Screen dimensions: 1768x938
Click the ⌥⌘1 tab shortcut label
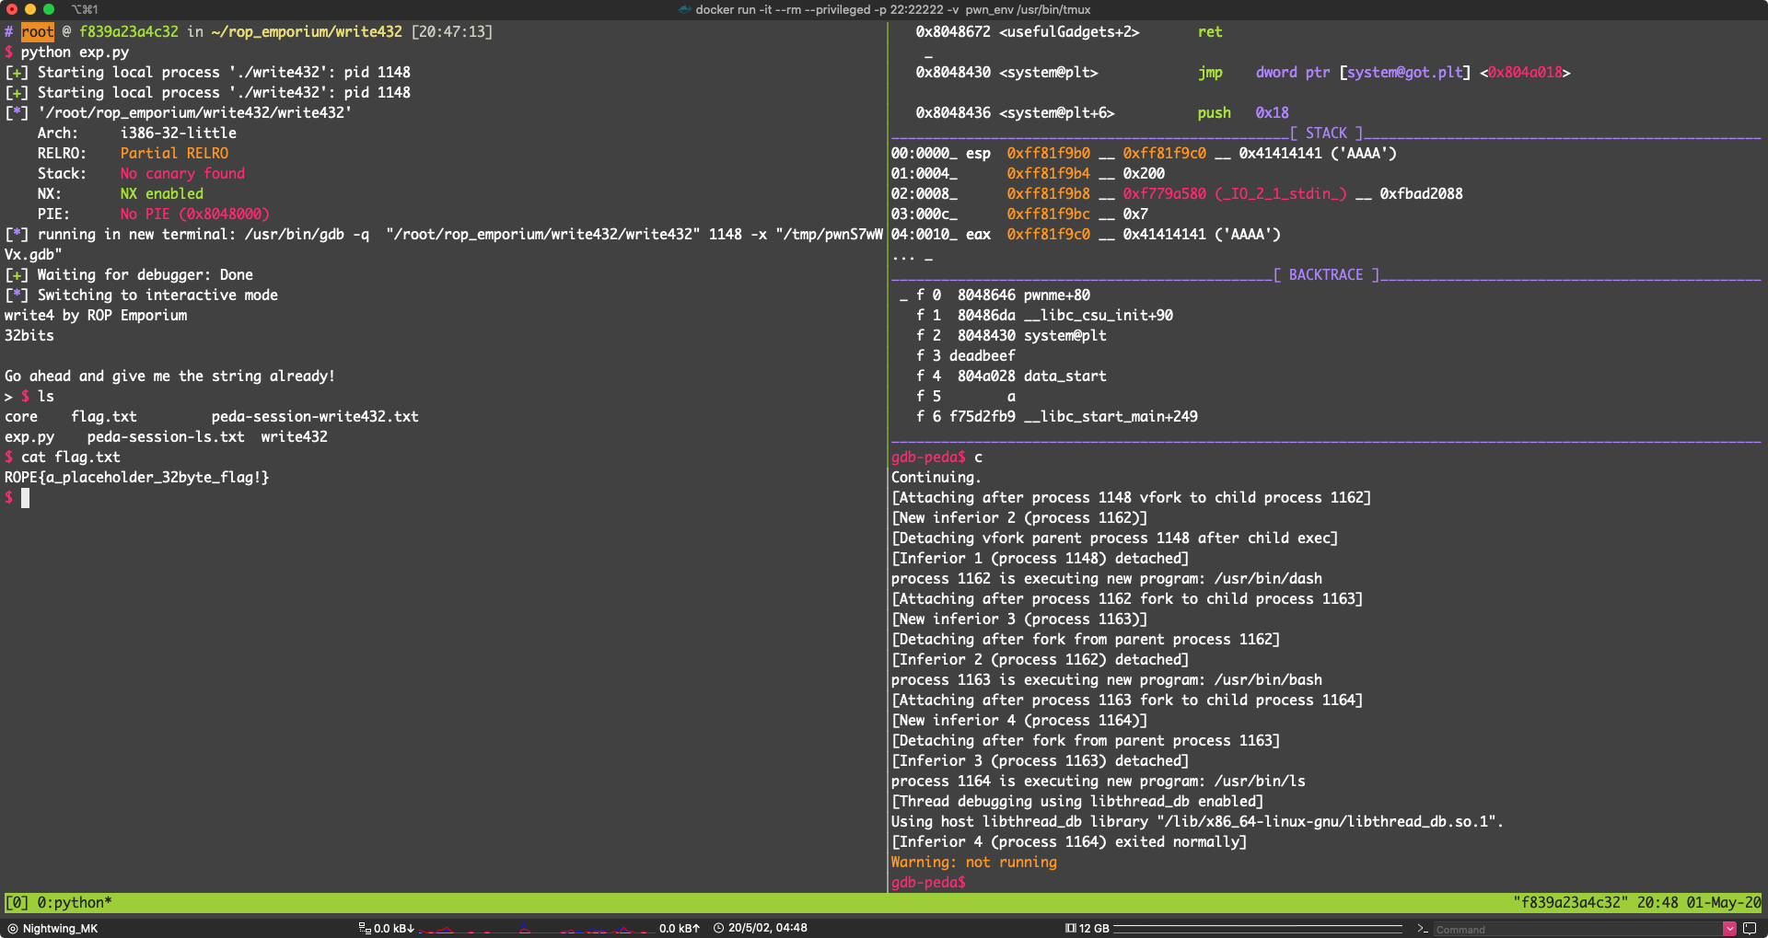[x=85, y=9]
